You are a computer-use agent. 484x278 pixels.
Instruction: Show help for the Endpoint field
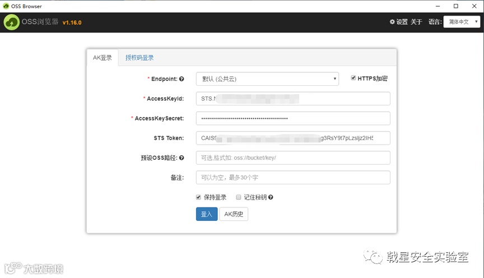pos(182,79)
